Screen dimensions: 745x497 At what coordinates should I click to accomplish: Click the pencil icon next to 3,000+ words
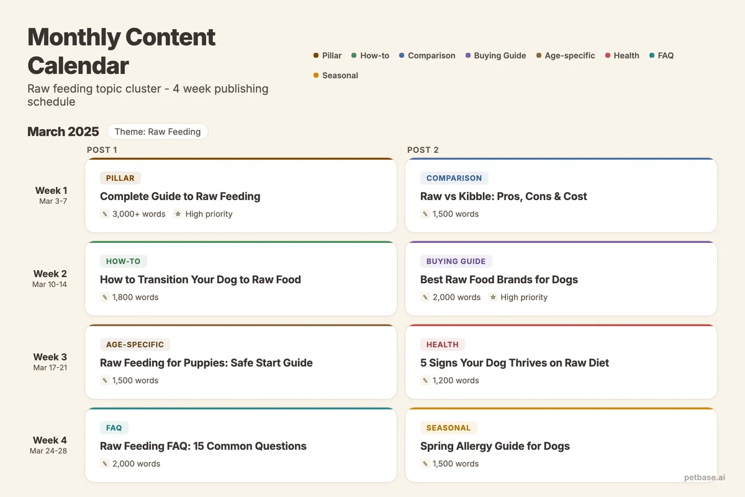[104, 213]
